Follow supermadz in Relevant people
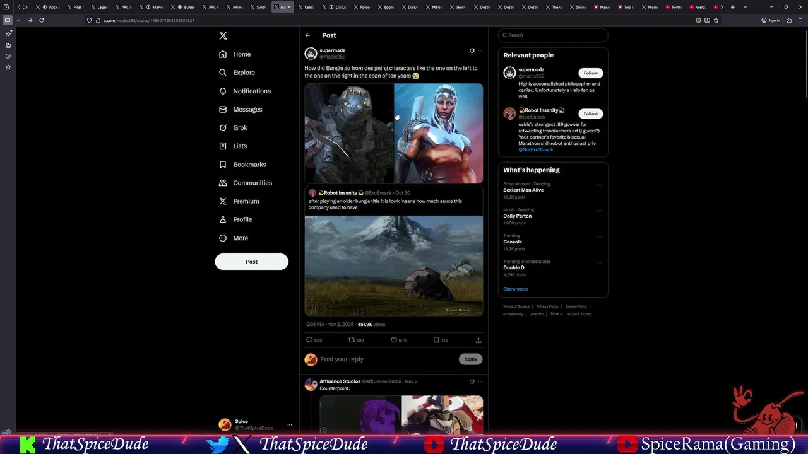Screen dimensions: 808x454 (x=590, y=73)
